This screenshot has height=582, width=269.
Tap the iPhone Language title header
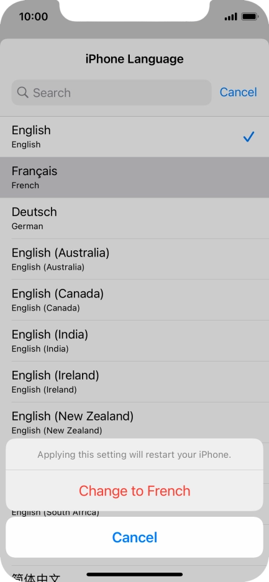[x=134, y=59]
